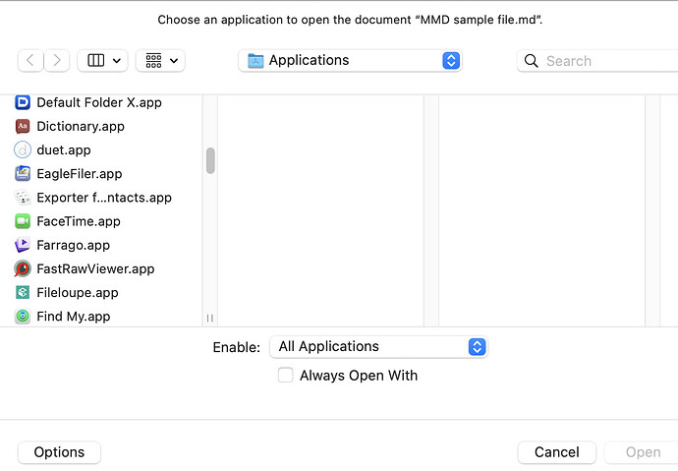678x471 pixels.
Task: Click the Fileloupe app icon
Action: click(23, 293)
